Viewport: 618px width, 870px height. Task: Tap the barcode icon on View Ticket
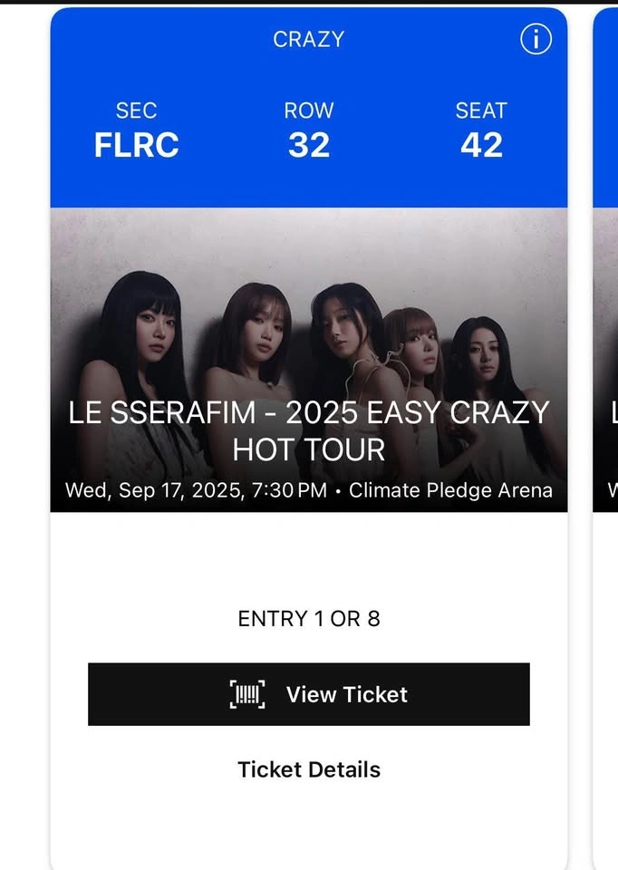tap(247, 694)
